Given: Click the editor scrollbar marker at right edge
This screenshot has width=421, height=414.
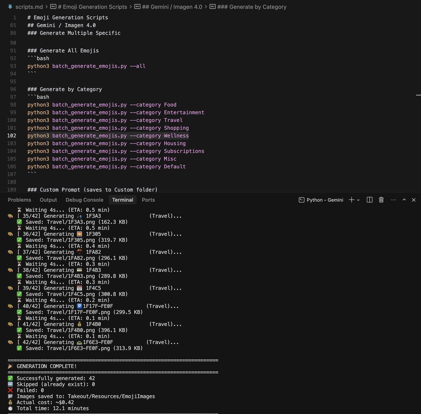Looking at the screenshot, I should pyautogui.click(x=418, y=95).
